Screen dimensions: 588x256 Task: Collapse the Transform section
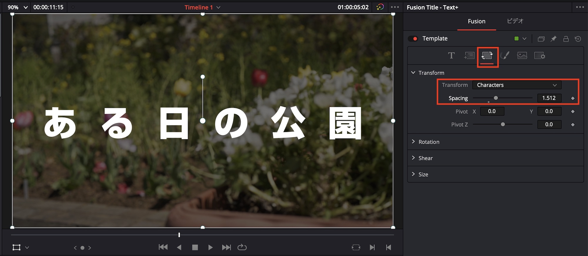tap(413, 73)
